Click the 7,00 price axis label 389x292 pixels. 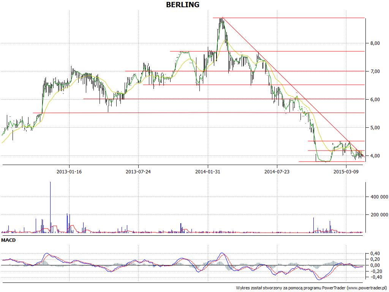375,71
